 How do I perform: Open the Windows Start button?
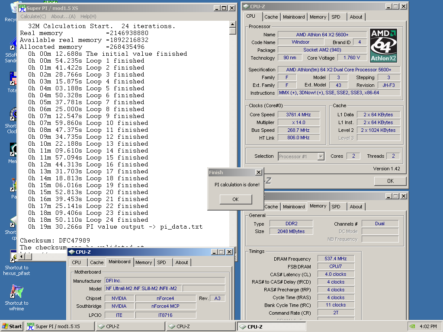coord(12,326)
